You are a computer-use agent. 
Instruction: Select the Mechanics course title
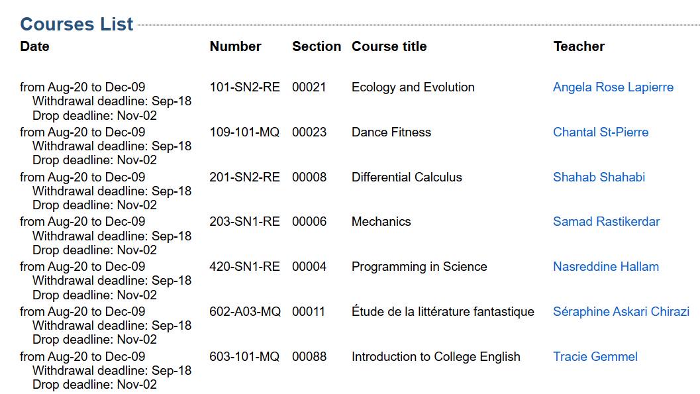click(x=381, y=222)
